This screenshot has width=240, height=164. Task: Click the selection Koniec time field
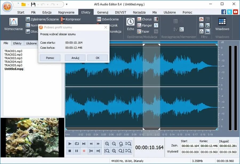click(x=209, y=146)
